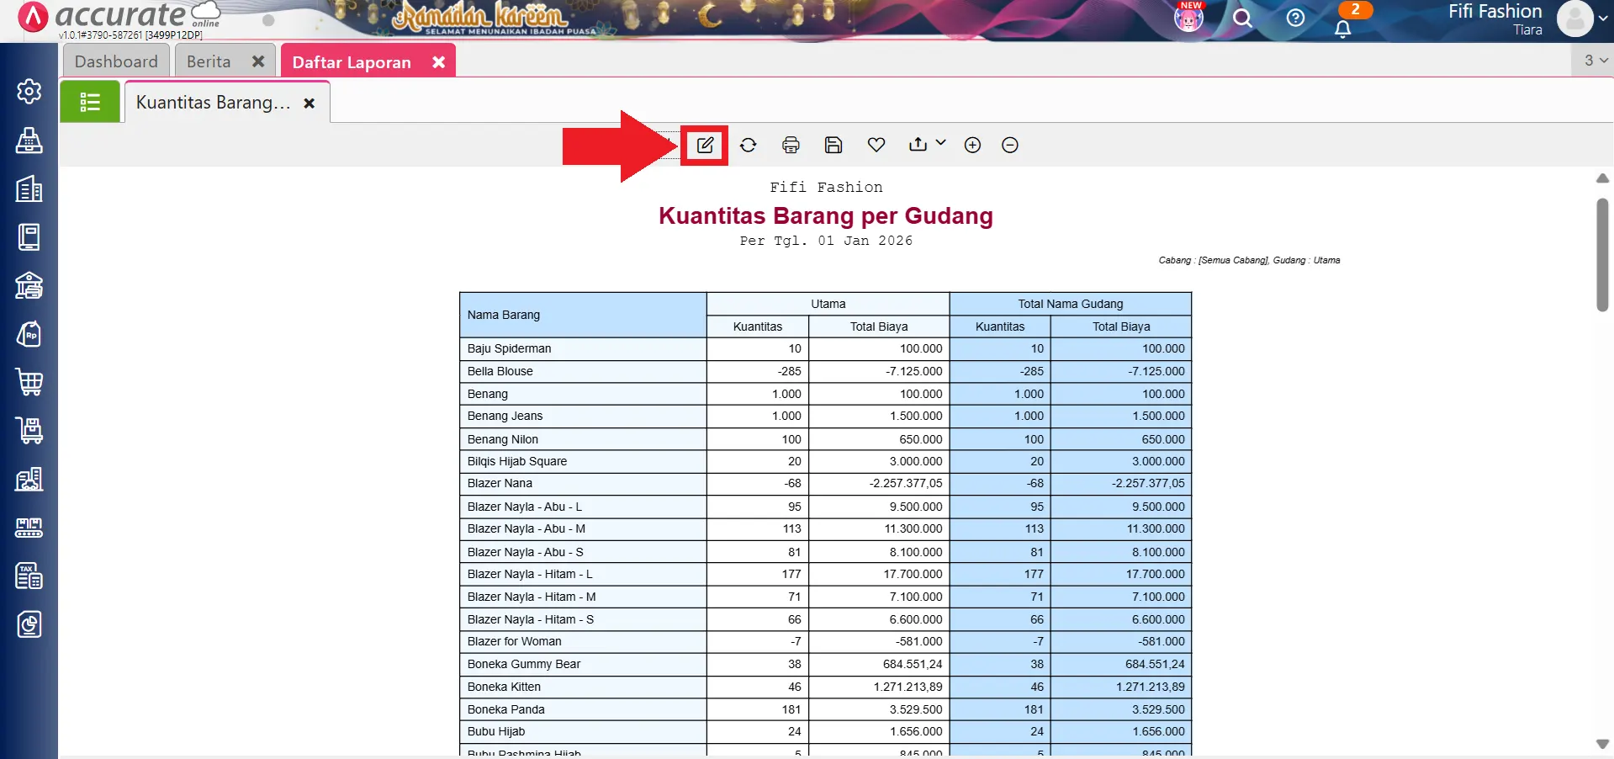Switch to the Dashboard tab
1614x759 pixels.
point(116,61)
